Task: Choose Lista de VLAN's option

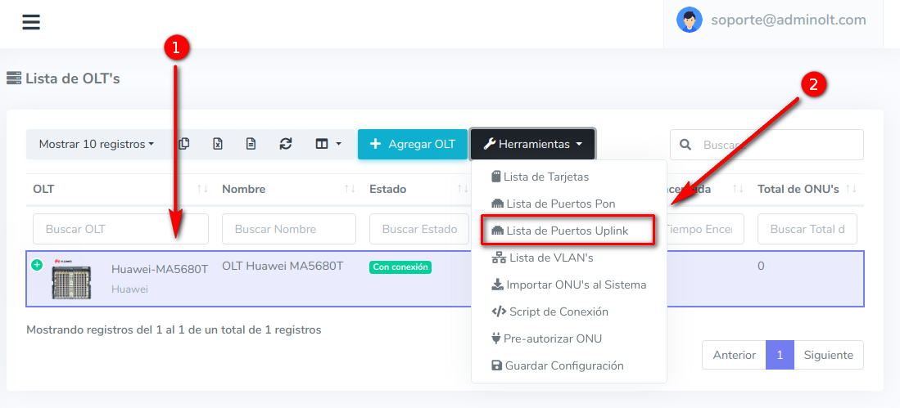Action: 550,258
